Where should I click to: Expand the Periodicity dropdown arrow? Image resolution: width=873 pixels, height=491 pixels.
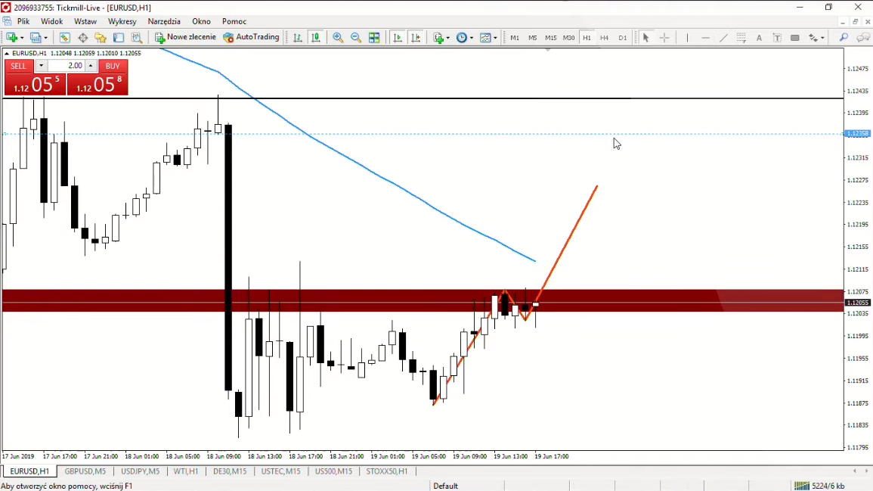(471, 38)
